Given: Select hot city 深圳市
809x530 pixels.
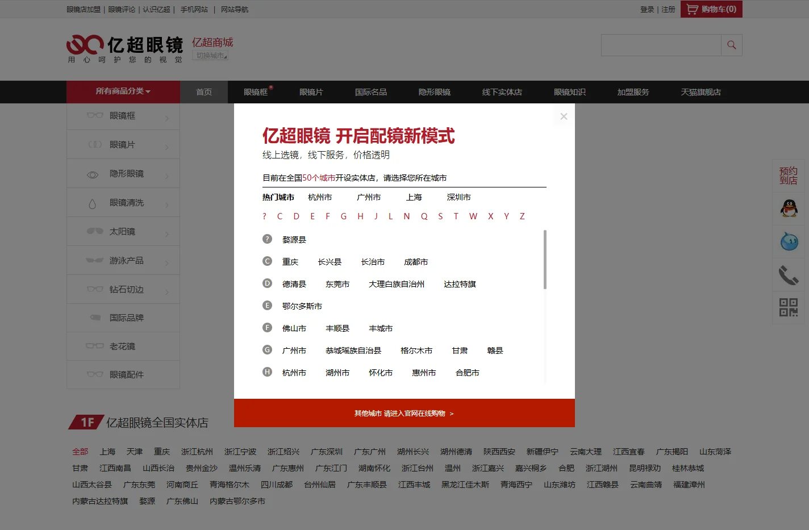Looking at the screenshot, I should click(x=459, y=197).
